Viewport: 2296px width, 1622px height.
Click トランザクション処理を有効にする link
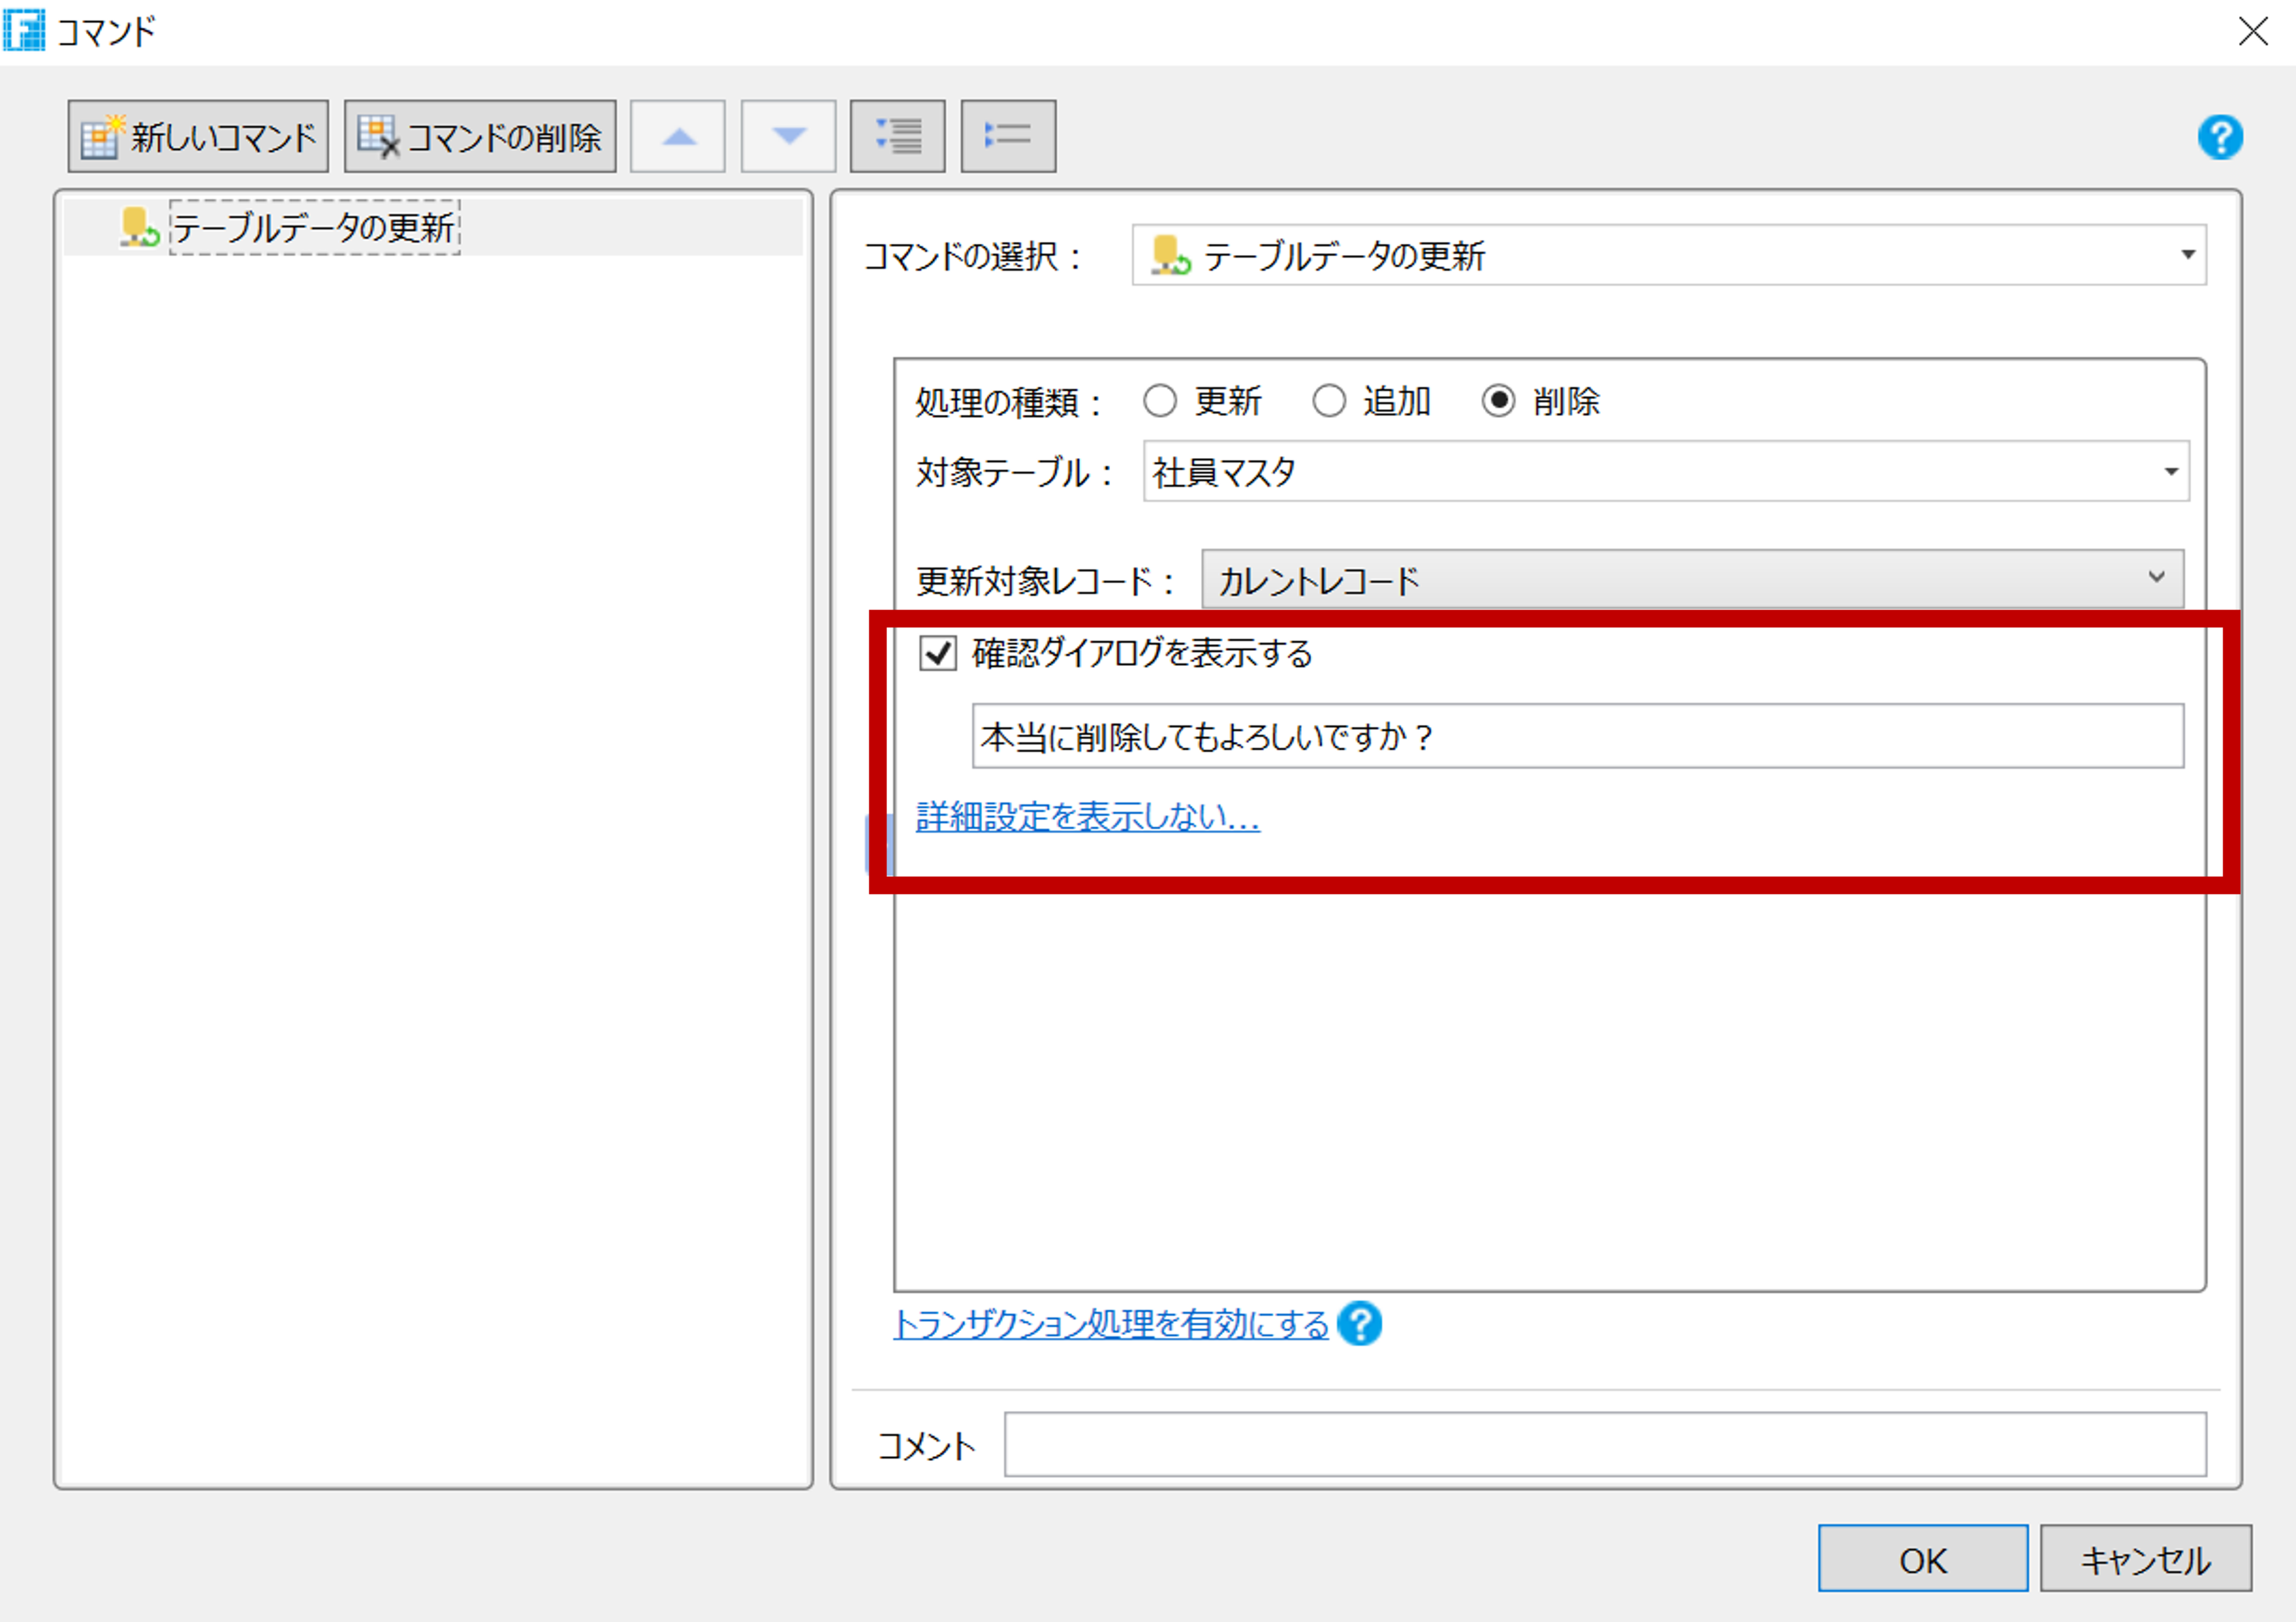pos(1110,1324)
